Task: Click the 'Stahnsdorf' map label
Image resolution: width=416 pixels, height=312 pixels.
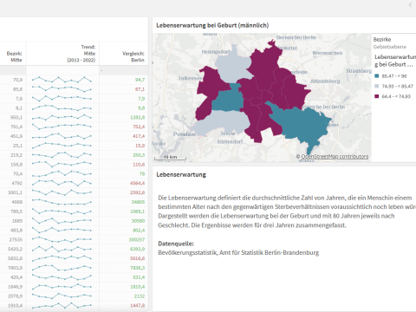Action: pyautogui.click(x=230, y=141)
